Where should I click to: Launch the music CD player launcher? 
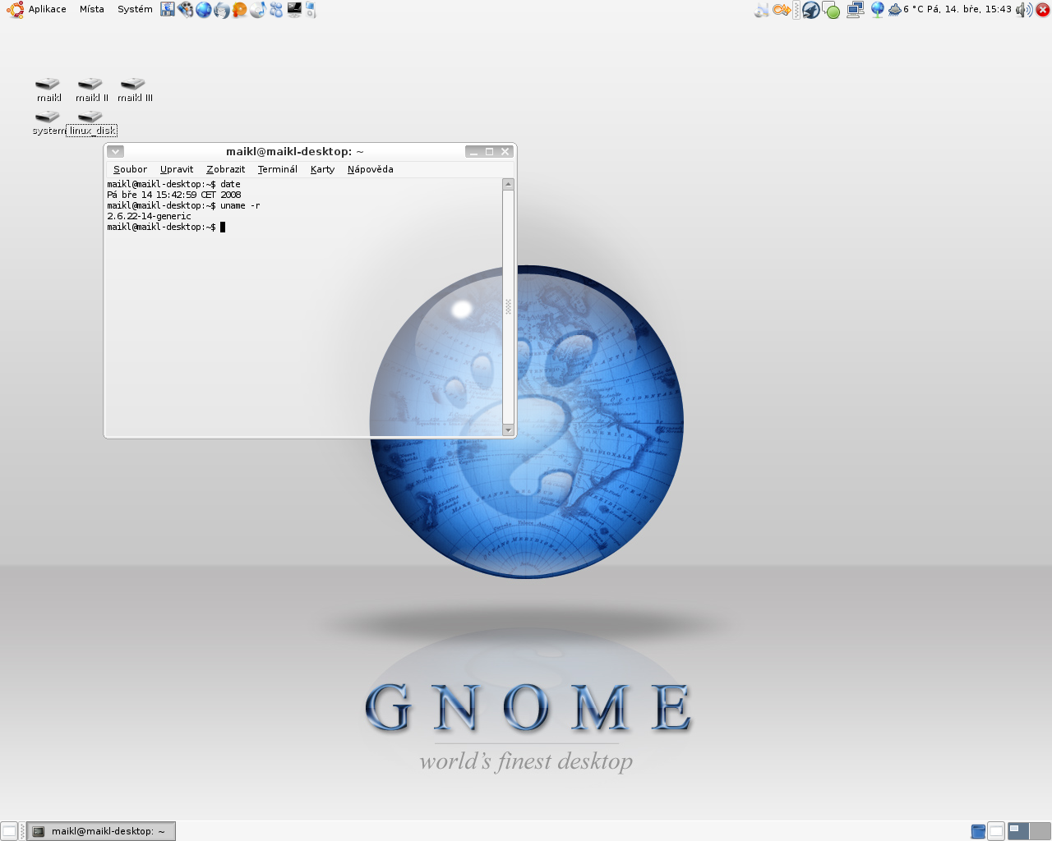[x=258, y=10]
